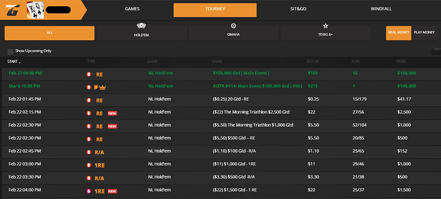Image resolution: width=441 pixels, height=199 pixels.
Task: Click 8-max icon in ($11) $1,000 Gtd row
Action: click(89, 166)
